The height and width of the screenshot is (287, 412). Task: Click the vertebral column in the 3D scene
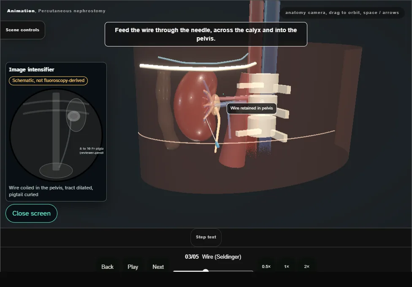click(263, 107)
